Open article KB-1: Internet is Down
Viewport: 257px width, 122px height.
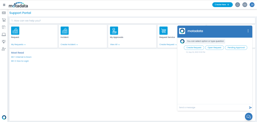click(21, 57)
